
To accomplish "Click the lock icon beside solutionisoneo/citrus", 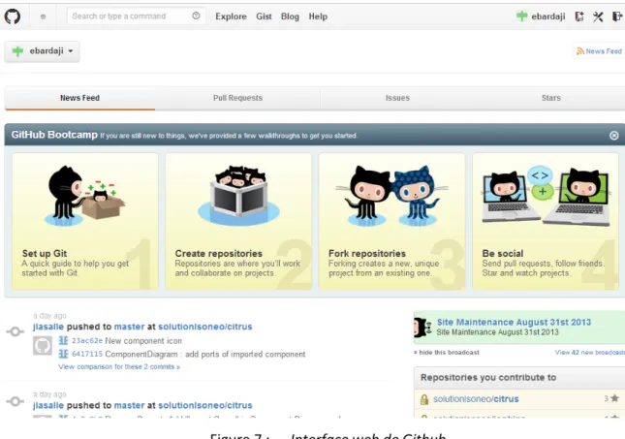I will coord(424,399).
